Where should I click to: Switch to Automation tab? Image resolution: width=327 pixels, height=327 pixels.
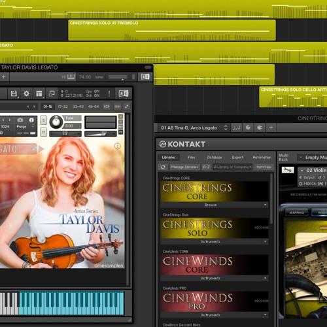point(262,157)
